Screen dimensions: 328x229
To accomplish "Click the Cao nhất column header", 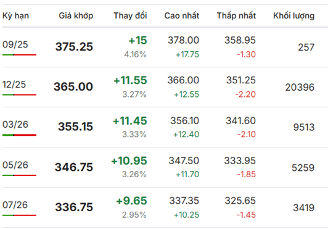I will (x=182, y=15).
